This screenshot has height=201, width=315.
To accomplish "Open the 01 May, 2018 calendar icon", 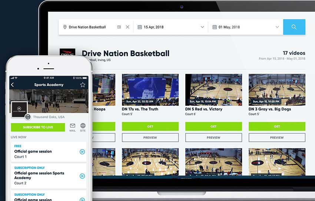I will pos(215,27).
